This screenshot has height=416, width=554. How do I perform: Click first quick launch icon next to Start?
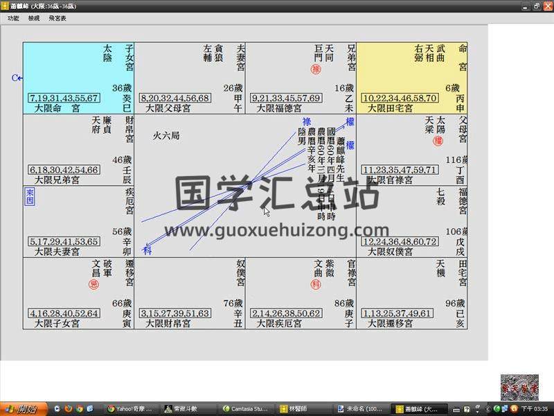pos(57,409)
